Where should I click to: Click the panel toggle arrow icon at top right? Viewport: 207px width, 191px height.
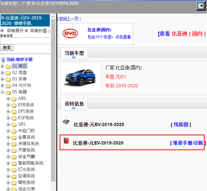click(x=201, y=6)
